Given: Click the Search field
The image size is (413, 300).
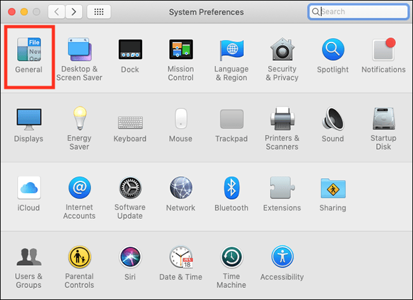Looking at the screenshot, I should pos(358,11).
